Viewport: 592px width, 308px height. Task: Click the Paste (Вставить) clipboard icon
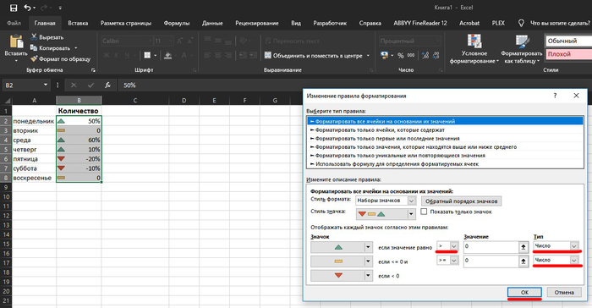click(x=16, y=41)
